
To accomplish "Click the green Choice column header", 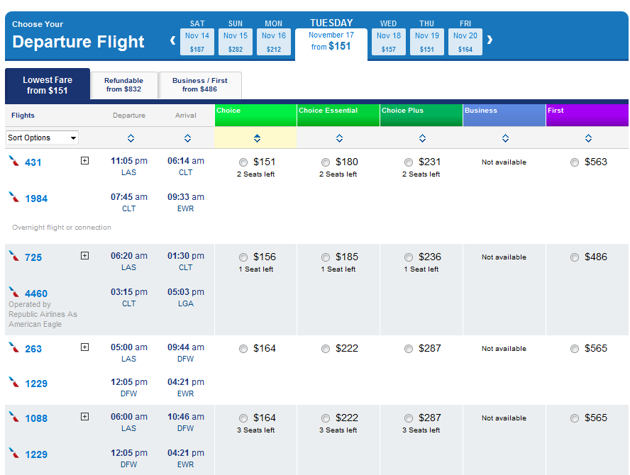I will click(x=255, y=116).
